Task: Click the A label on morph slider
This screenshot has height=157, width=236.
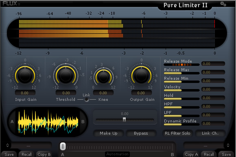Action: point(63,155)
